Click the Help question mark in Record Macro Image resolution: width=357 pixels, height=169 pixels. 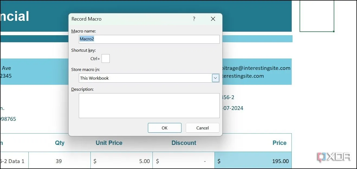[x=194, y=19]
